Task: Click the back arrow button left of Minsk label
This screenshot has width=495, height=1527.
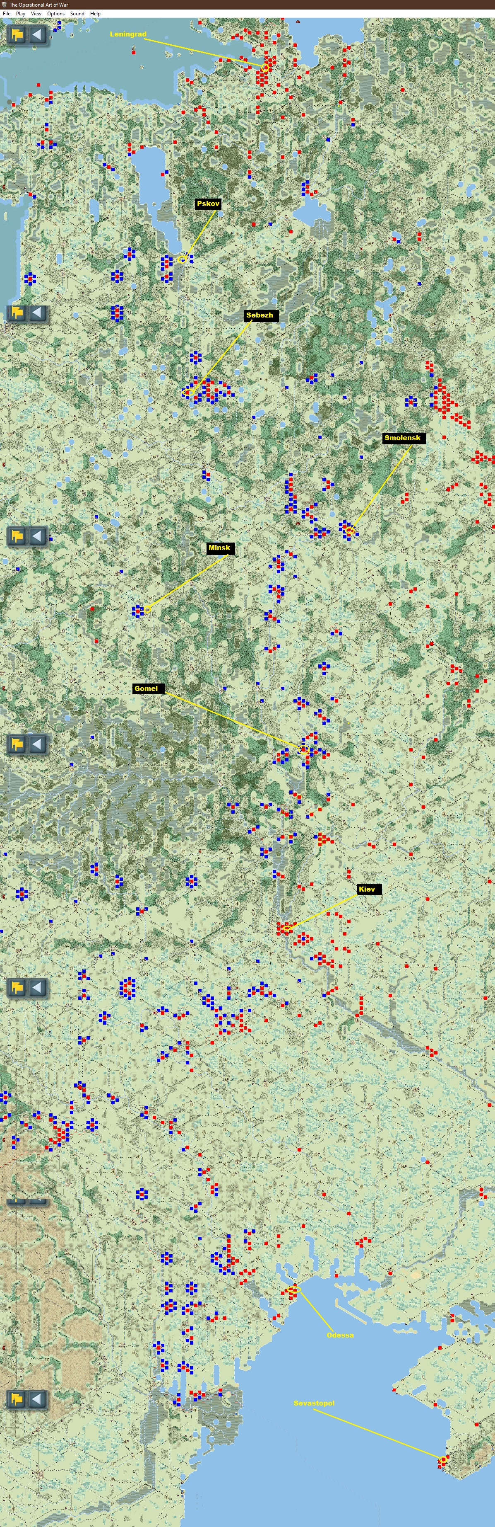Action: coord(37,536)
